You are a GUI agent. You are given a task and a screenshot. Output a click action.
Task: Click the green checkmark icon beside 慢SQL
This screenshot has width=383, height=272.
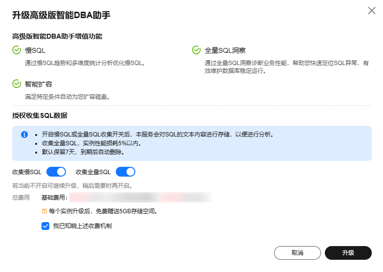click(17, 50)
